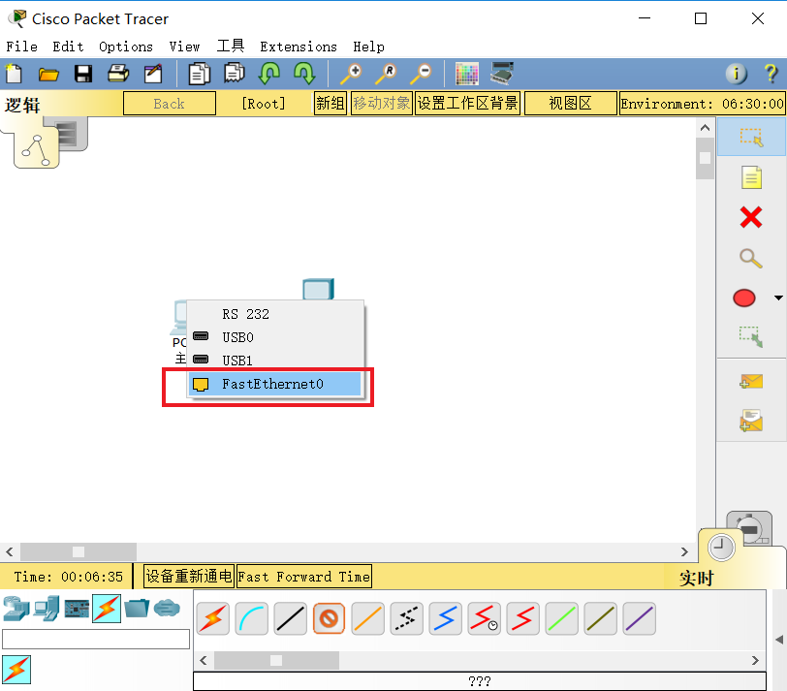Click the 设备重新通电 button

click(x=189, y=576)
